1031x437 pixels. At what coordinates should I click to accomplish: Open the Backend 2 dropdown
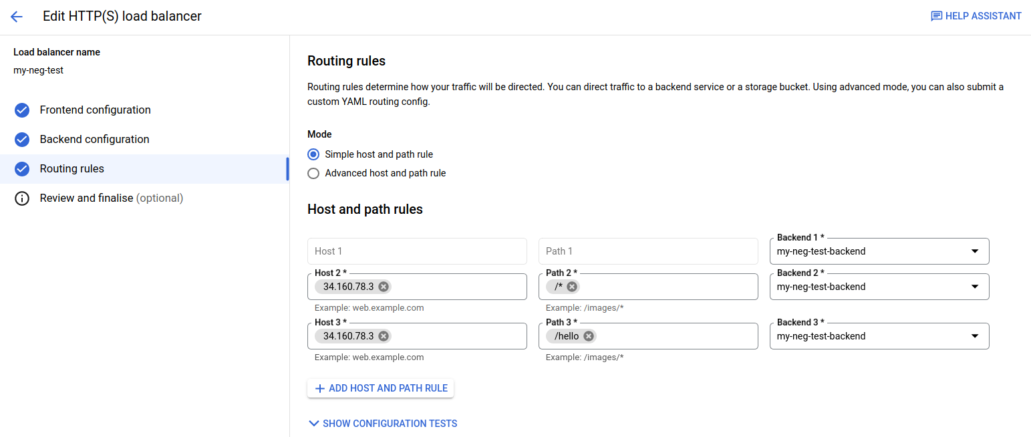[x=976, y=286]
